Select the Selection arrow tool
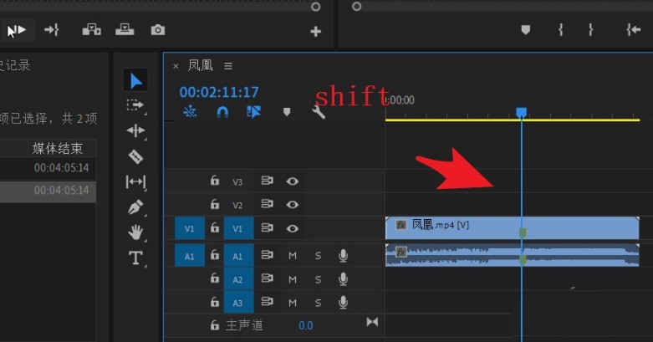The image size is (653, 342). (x=136, y=80)
